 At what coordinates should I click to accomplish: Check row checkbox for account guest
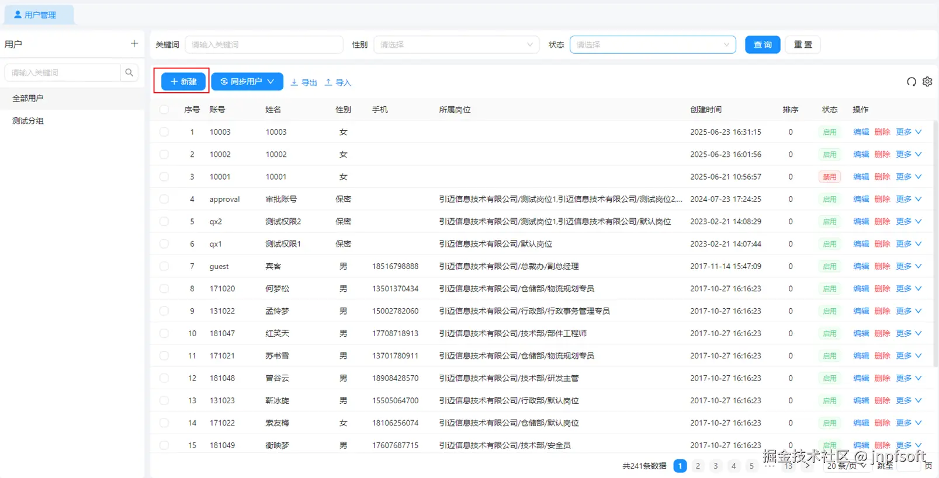(164, 266)
